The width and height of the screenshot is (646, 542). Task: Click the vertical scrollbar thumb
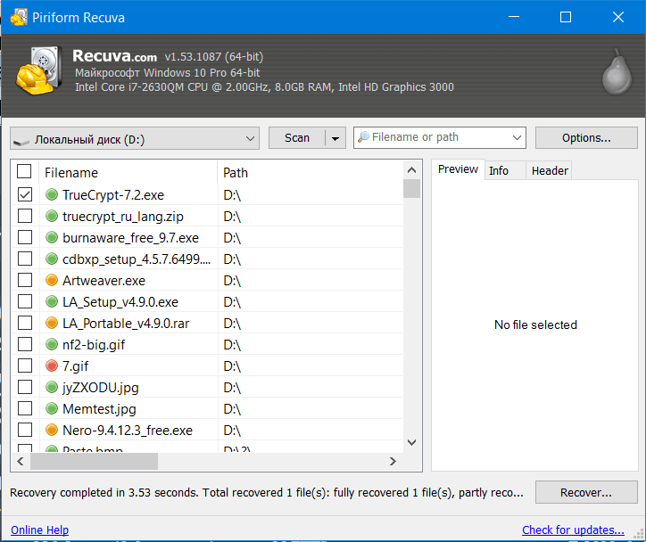click(411, 189)
